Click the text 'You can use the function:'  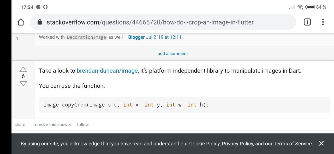click(x=72, y=86)
